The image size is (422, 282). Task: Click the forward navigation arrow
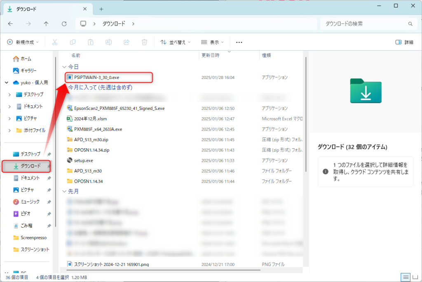point(28,24)
